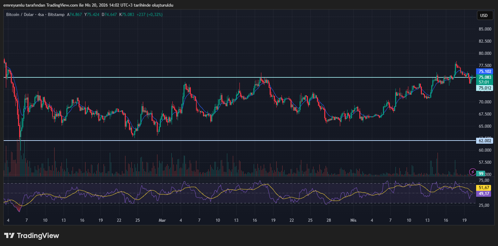
Task: Open the Bitstamp exchange selector
Action: [56, 15]
